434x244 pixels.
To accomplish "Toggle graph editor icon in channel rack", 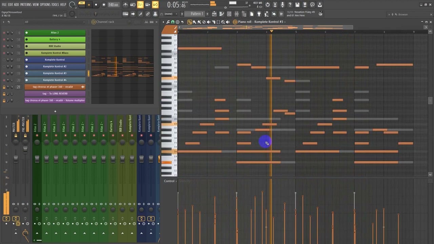I will click(x=146, y=22).
